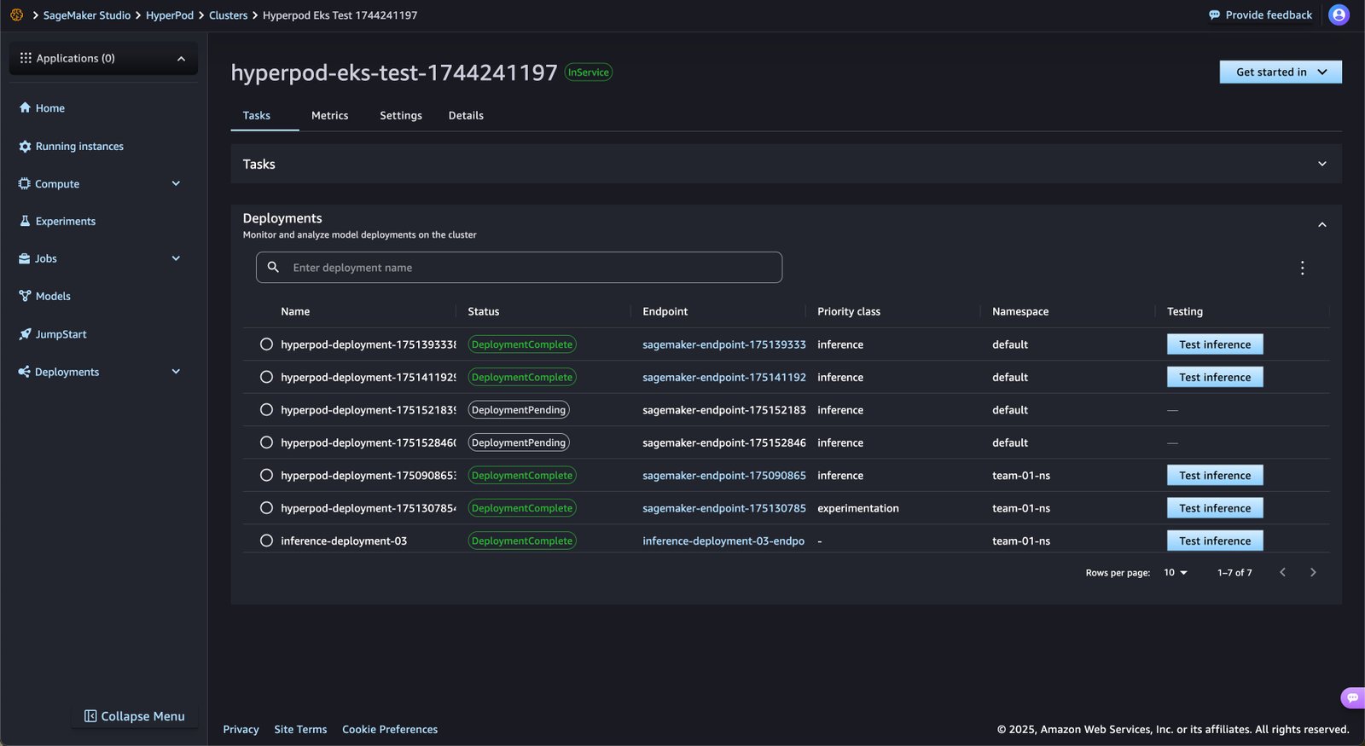
Task: Open the user profile avatar icon
Action: tap(1339, 14)
